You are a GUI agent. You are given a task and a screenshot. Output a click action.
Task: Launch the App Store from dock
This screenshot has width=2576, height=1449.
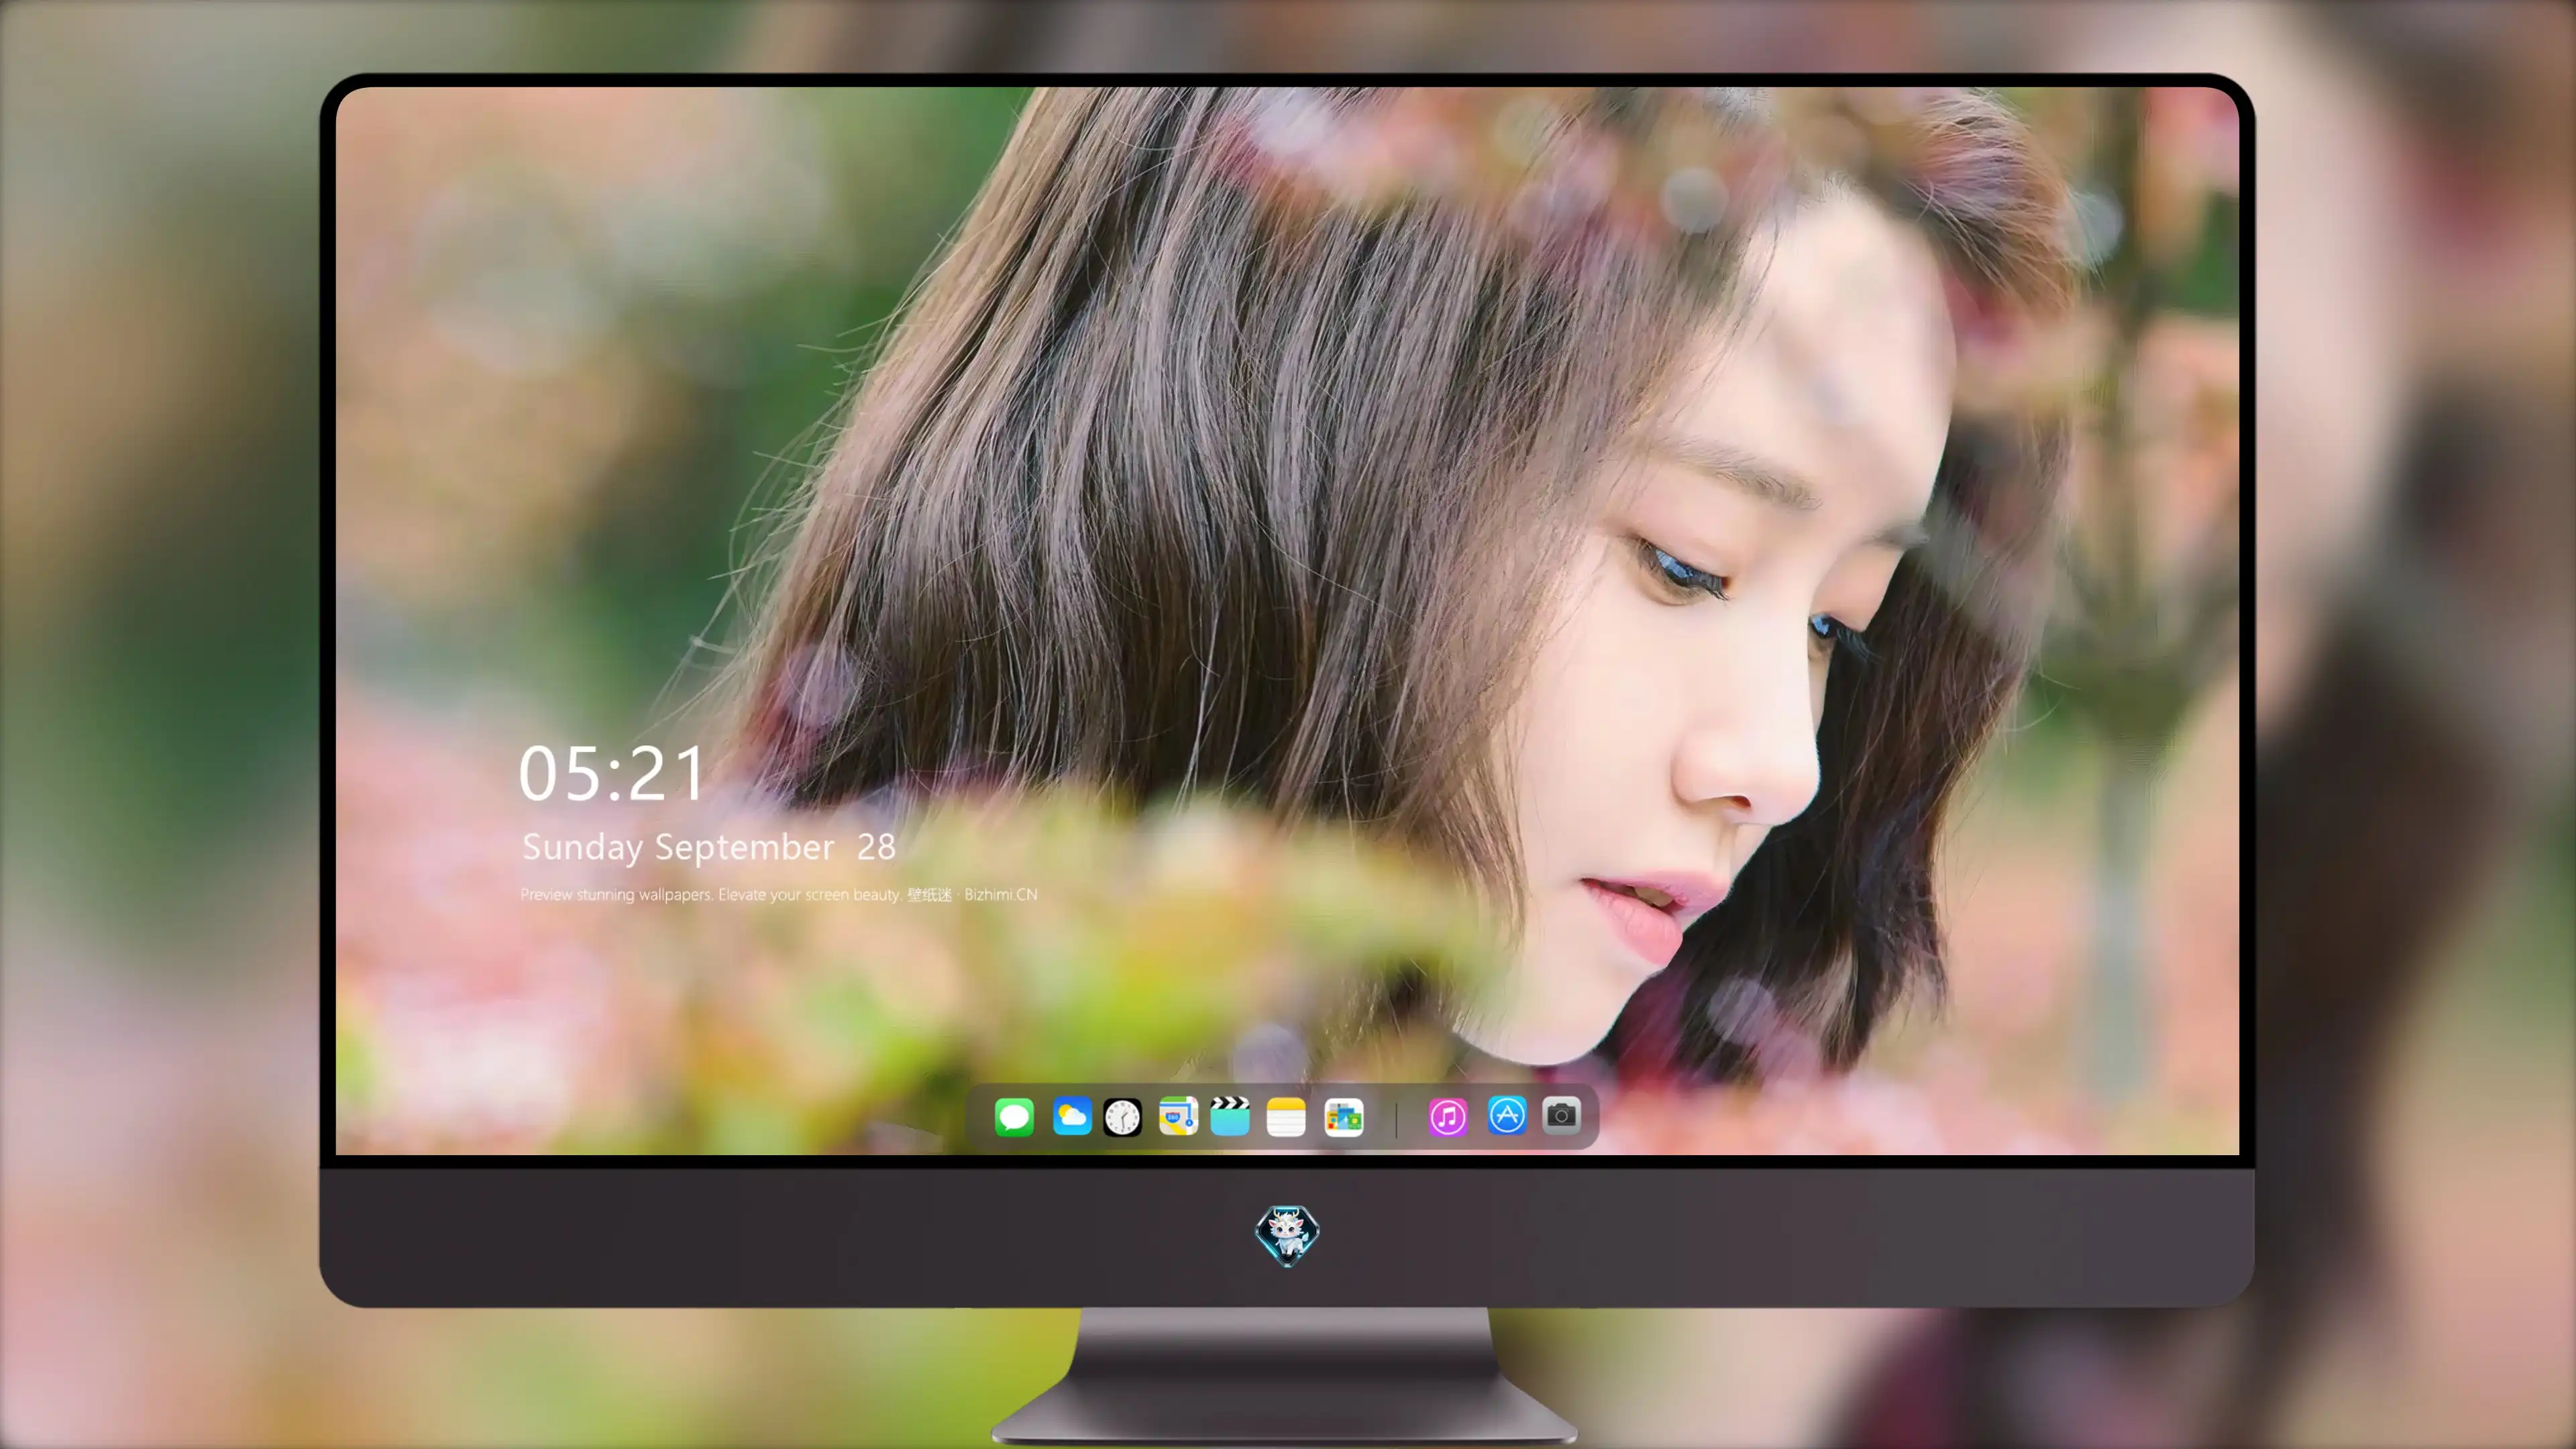[1507, 1115]
